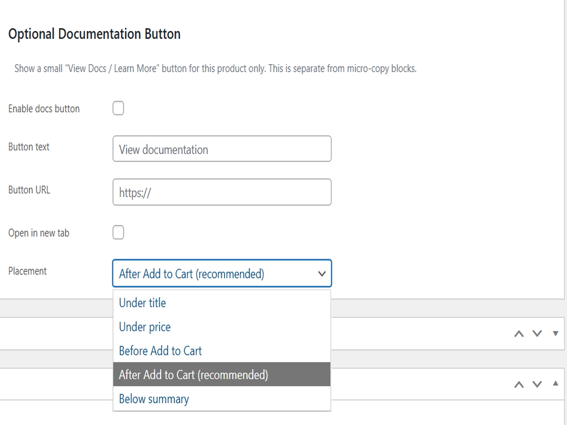The height and width of the screenshot is (425, 567).
Task: Expand upper panel using down-pointing triangle
Action: point(555,333)
